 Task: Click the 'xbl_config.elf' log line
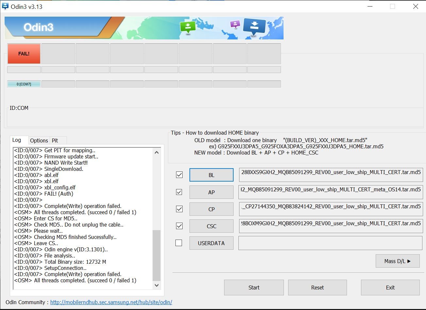[x=45, y=187]
